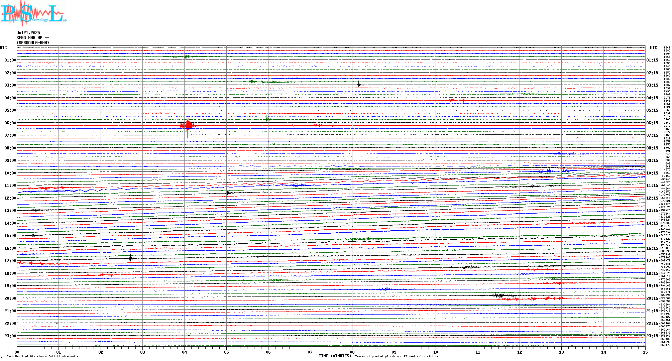The image size is (672, 361).
Task: Click the 14:00 left hour label
Action: pyautogui.click(x=10, y=223)
